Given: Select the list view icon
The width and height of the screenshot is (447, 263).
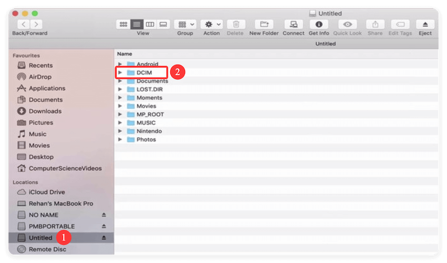Looking at the screenshot, I should click(x=137, y=24).
